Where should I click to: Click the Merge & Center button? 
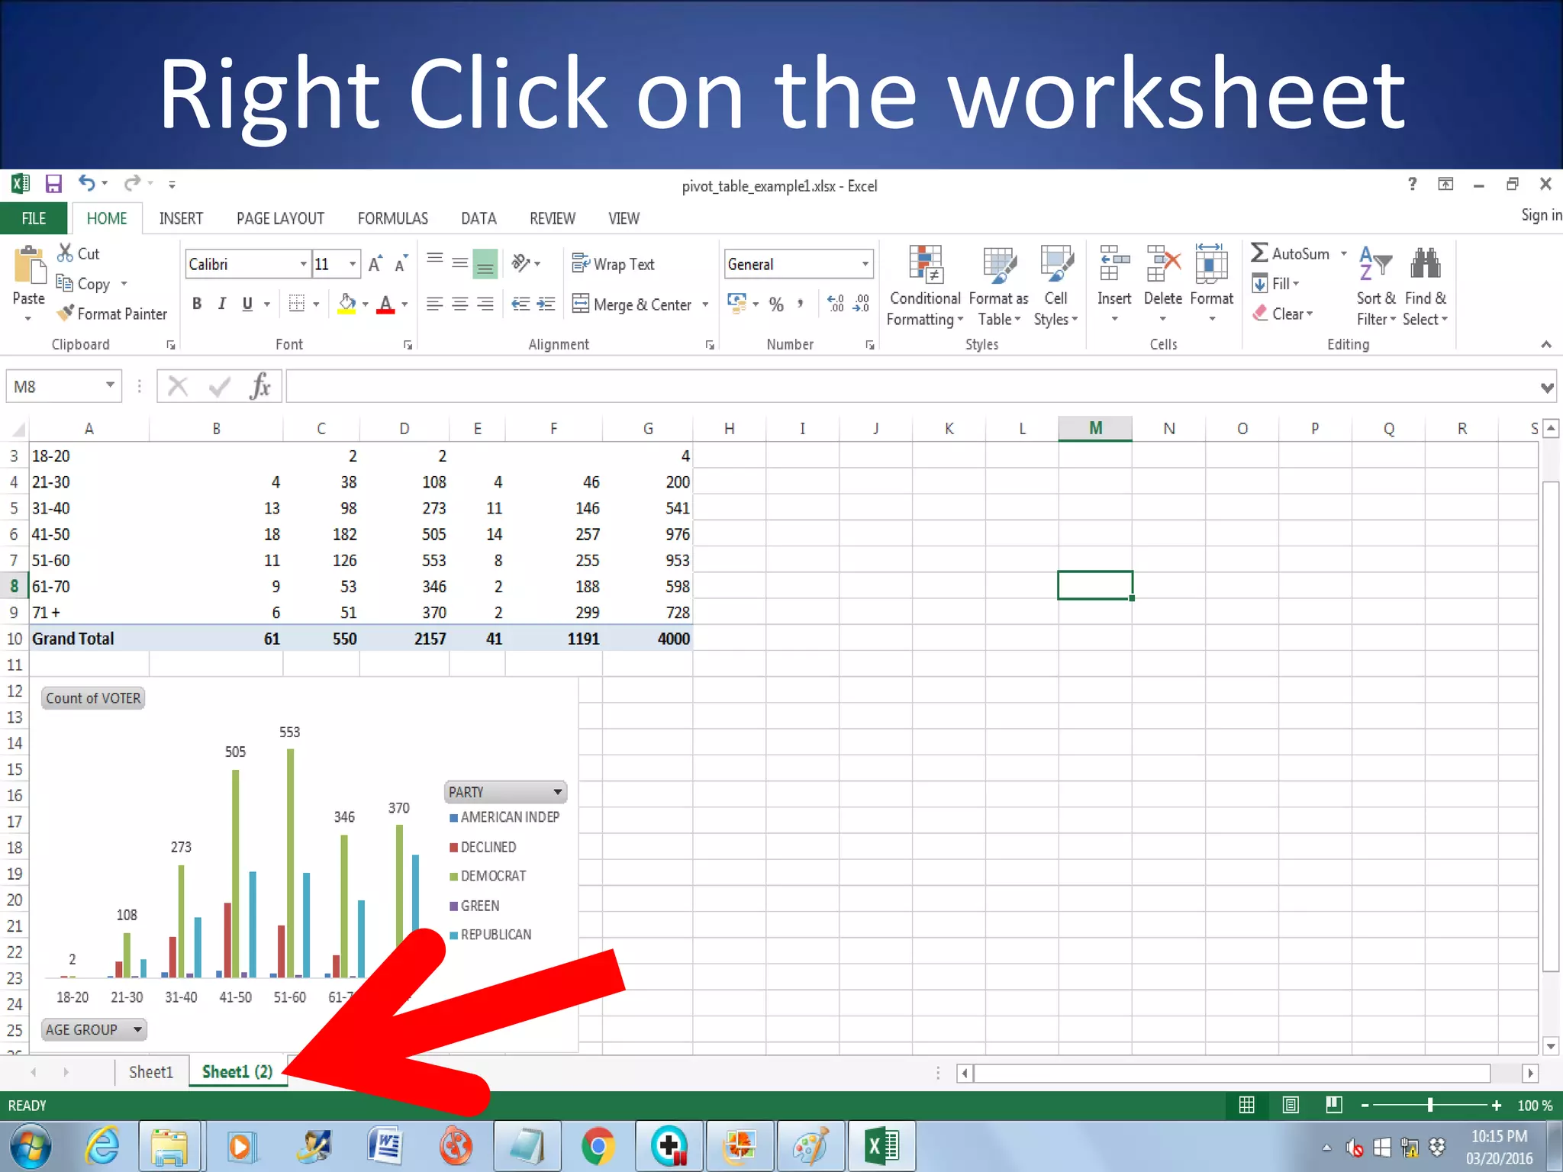632,304
